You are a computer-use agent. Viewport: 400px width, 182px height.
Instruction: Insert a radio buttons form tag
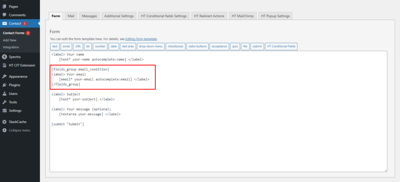click(197, 46)
